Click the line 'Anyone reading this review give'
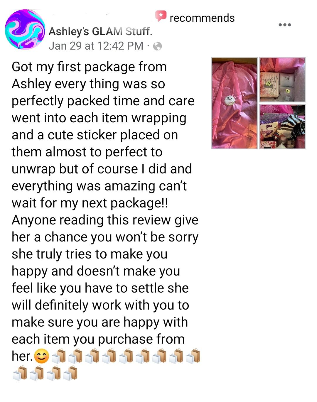Image resolution: width=317 pixels, height=402 pixels. (105, 220)
